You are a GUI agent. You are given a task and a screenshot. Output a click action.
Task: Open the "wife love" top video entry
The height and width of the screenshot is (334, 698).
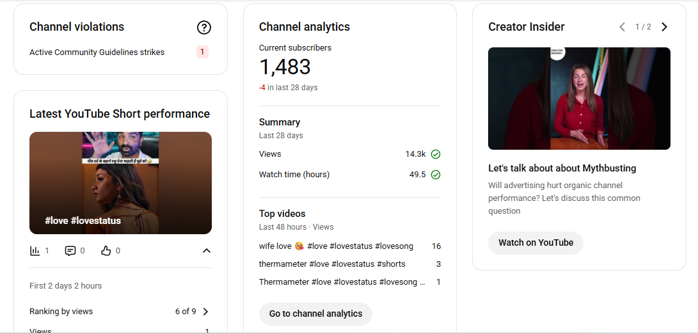[x=336, y=246]
